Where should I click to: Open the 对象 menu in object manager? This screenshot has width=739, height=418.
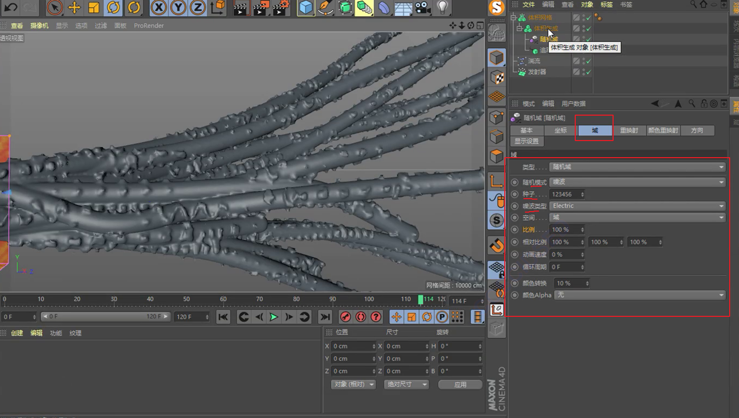[587, 5]
